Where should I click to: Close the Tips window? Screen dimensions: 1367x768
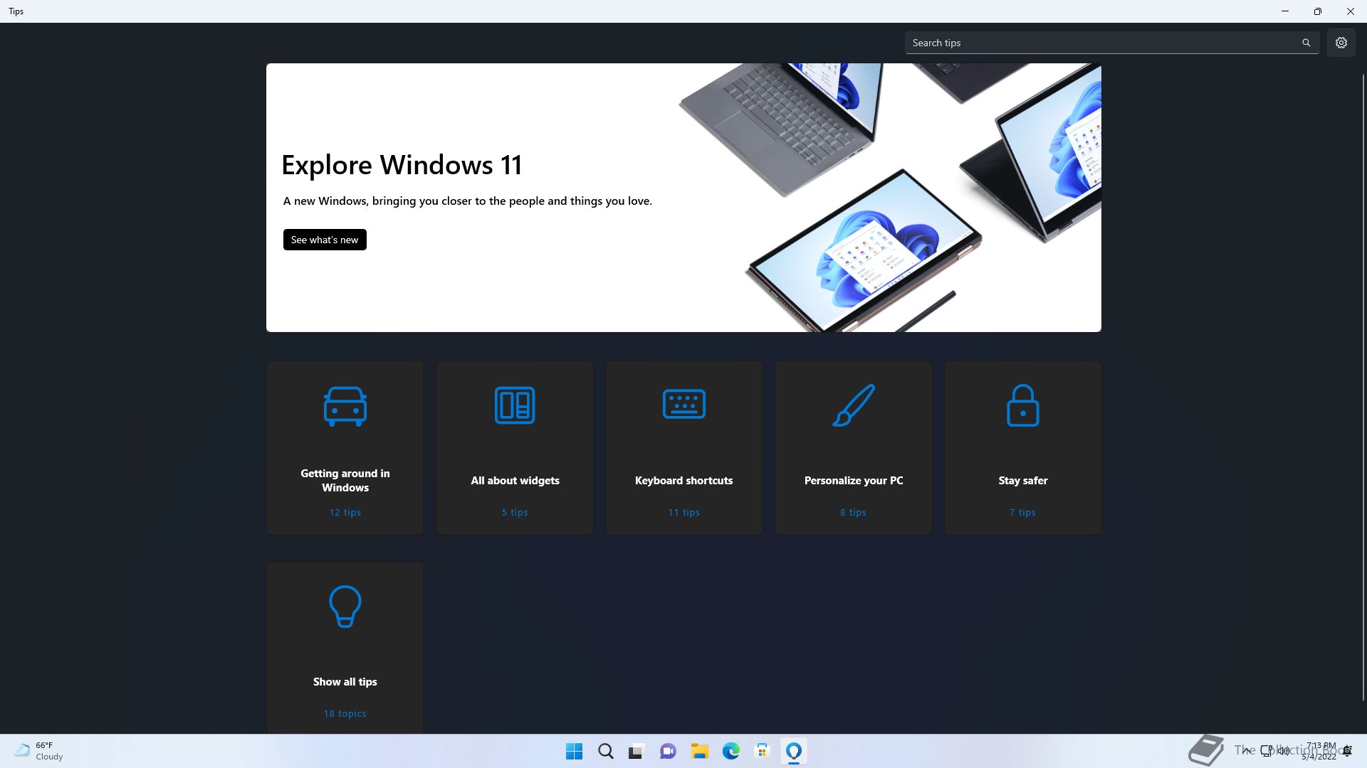[x=1351, y=11]
